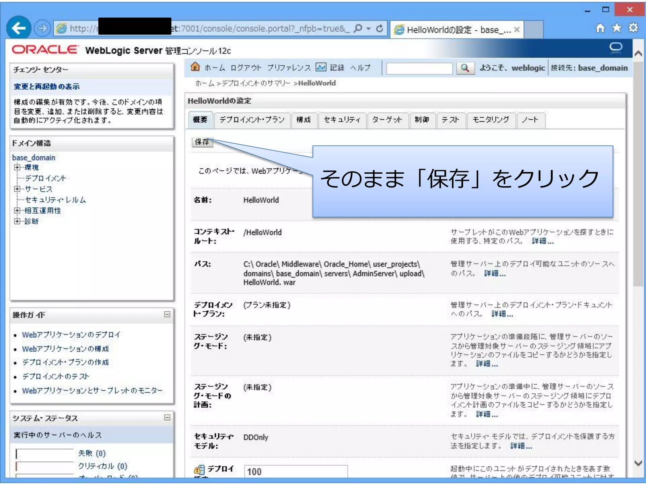
Task: Open a new blank browser tab
Action: coord(534,29)
